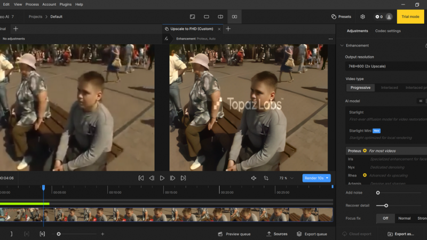
Task: Click the Add noise slider handle
Action: (x=378, y=193)
